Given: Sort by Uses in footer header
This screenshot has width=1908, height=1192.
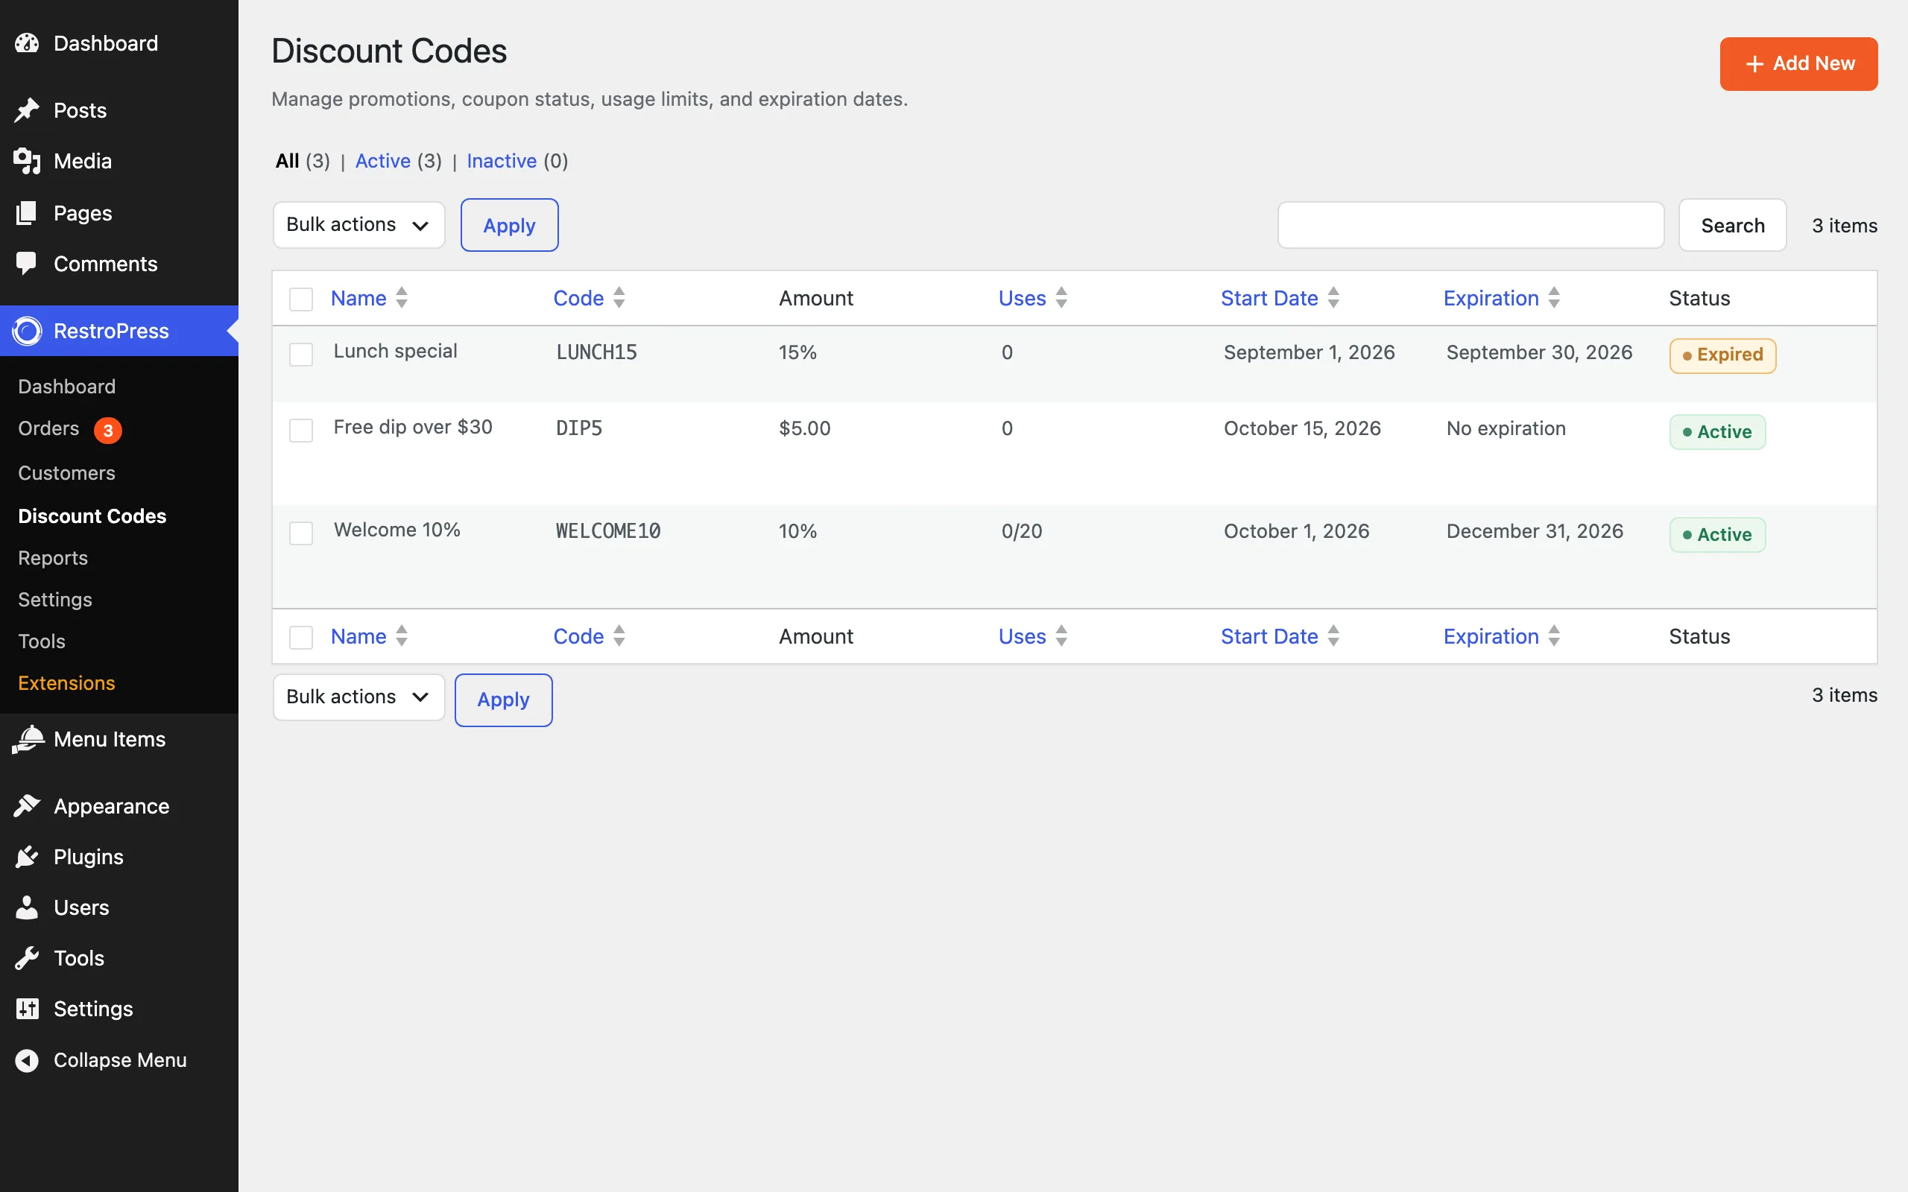Looking at the screenshot, I should (1022, 636).
